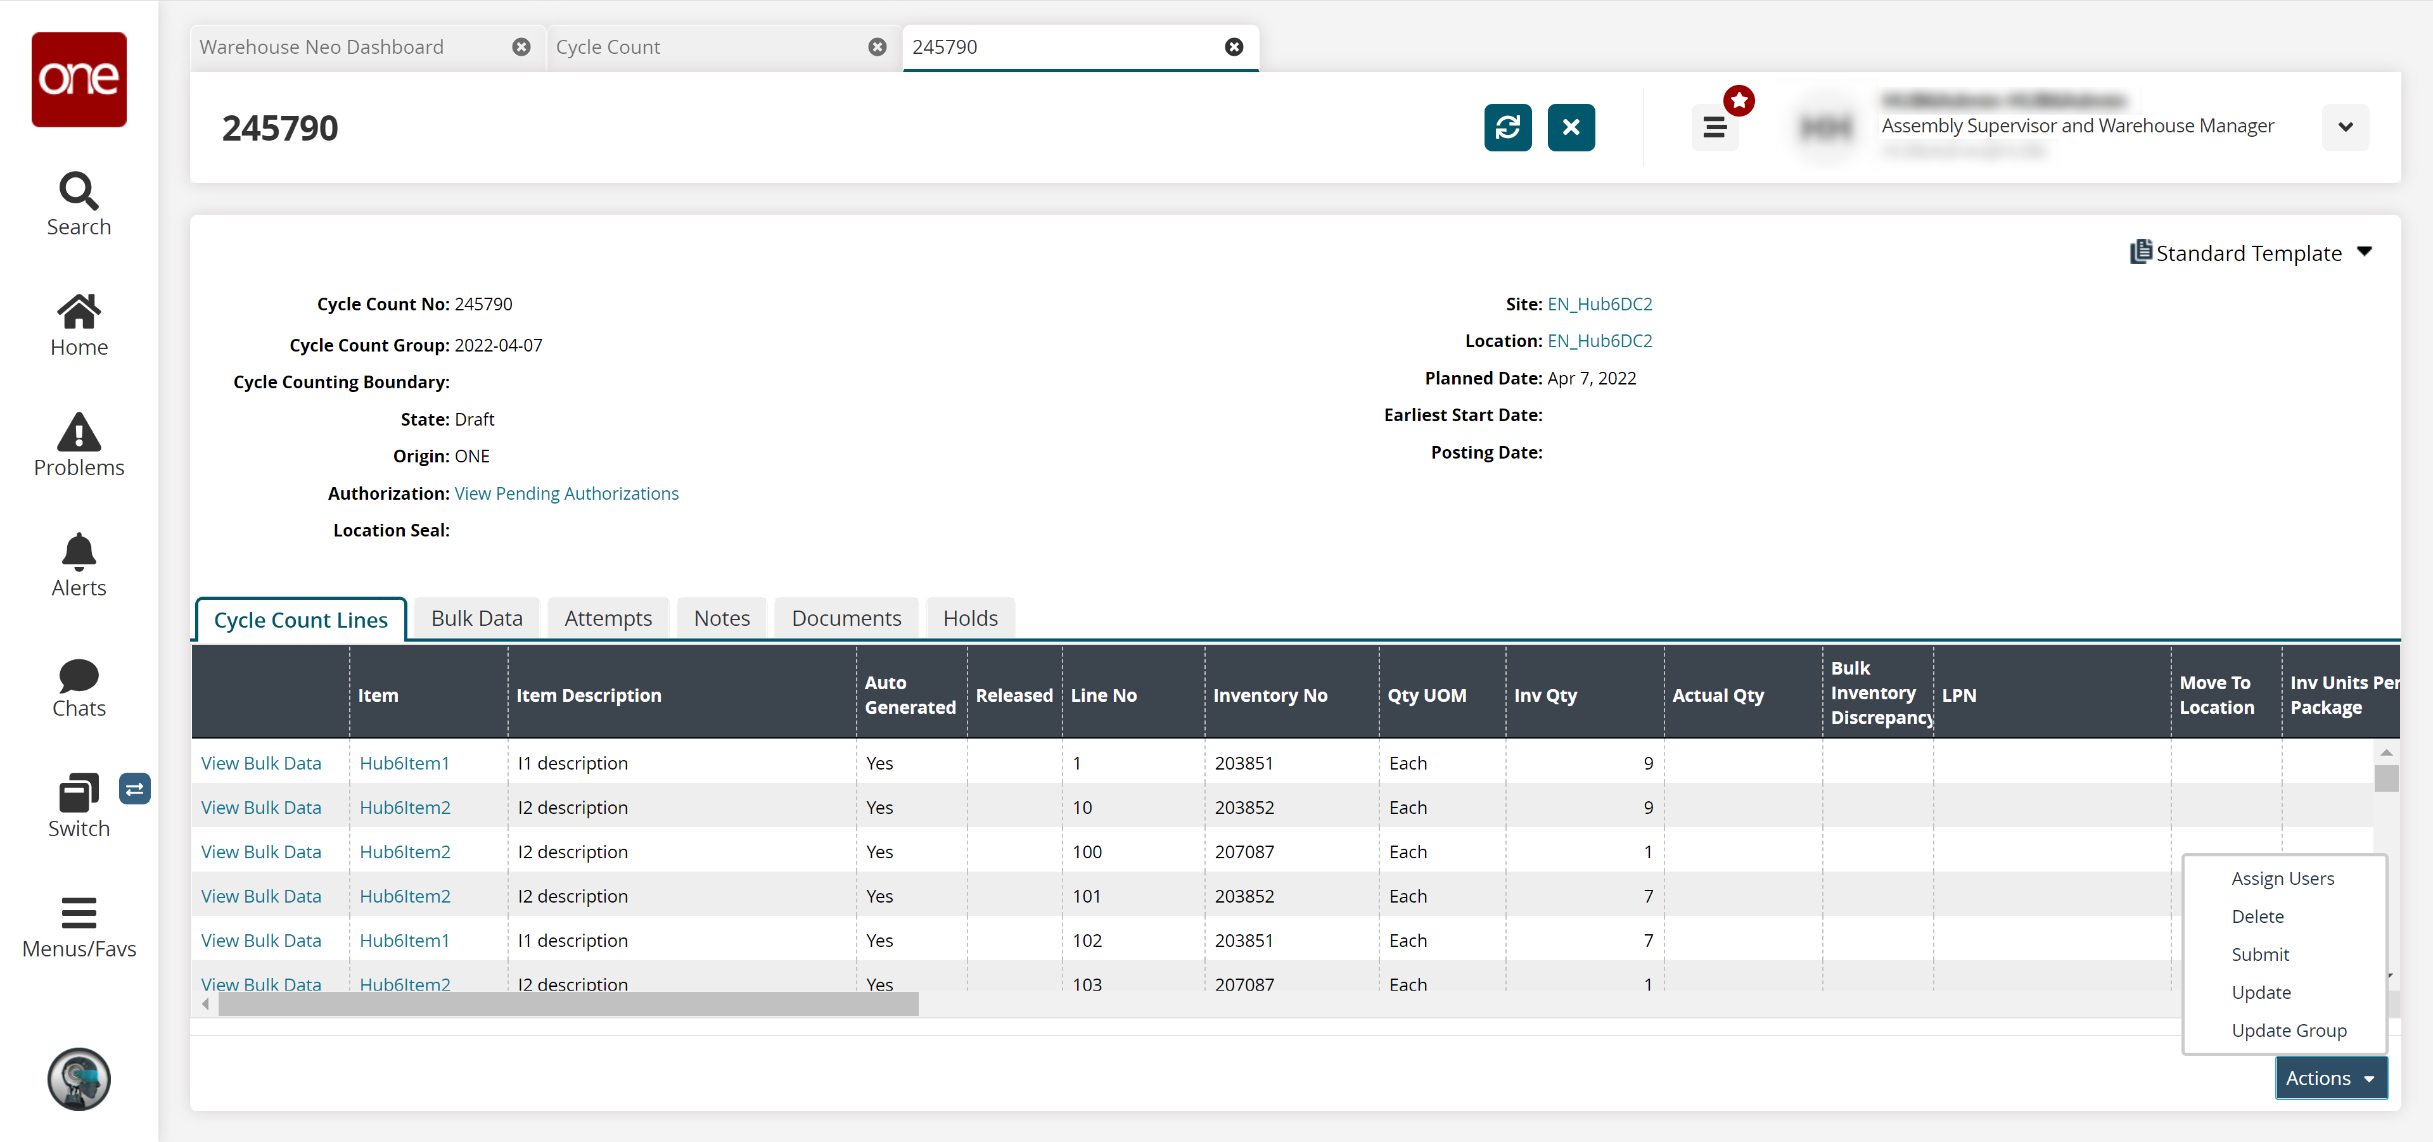The height and width of the screenshot is (1142, 2433).
Task: Go to Home via sidebar icon
Action: pyautogui.click(x=79, y=312)
